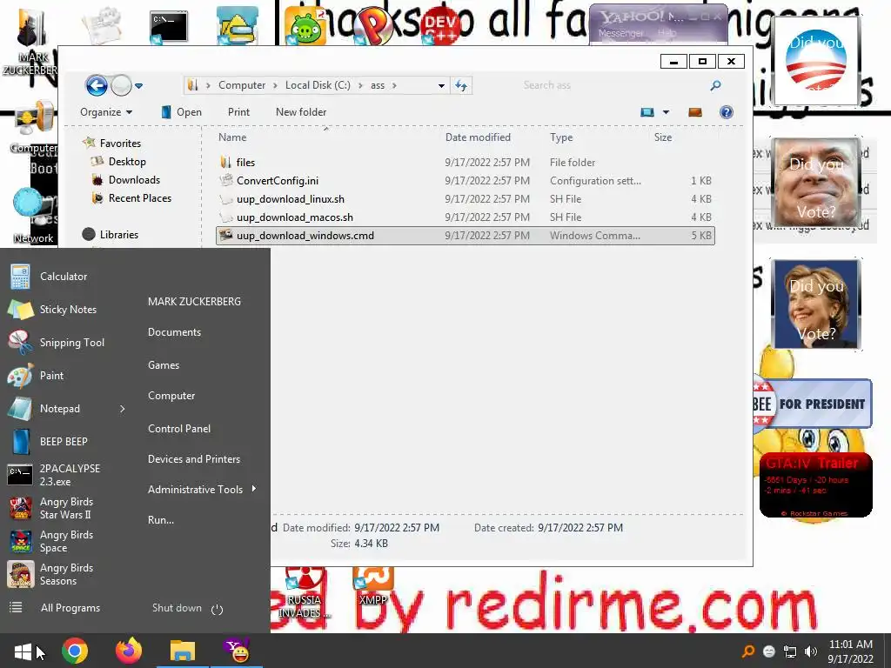Open Yahoo Messenger taskbar icon
Screen dimensions: 891x668
click(x=237, y=651)
